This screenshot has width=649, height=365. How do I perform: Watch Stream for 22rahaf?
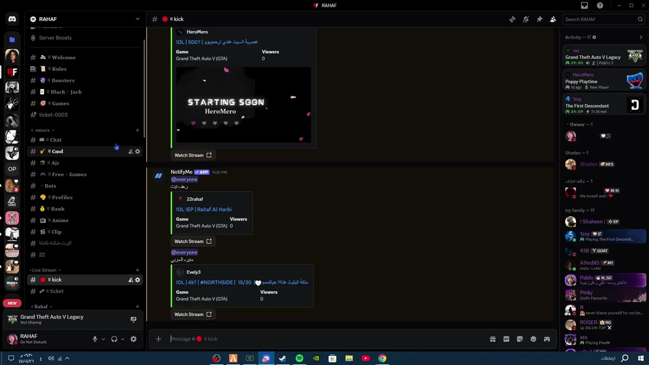pos(193,241)
